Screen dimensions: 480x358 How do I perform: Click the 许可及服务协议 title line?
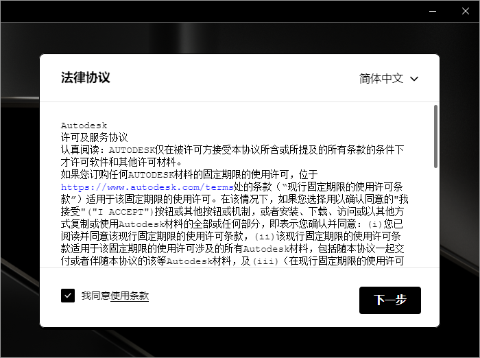pyautogui.click(x=94, y=137)
